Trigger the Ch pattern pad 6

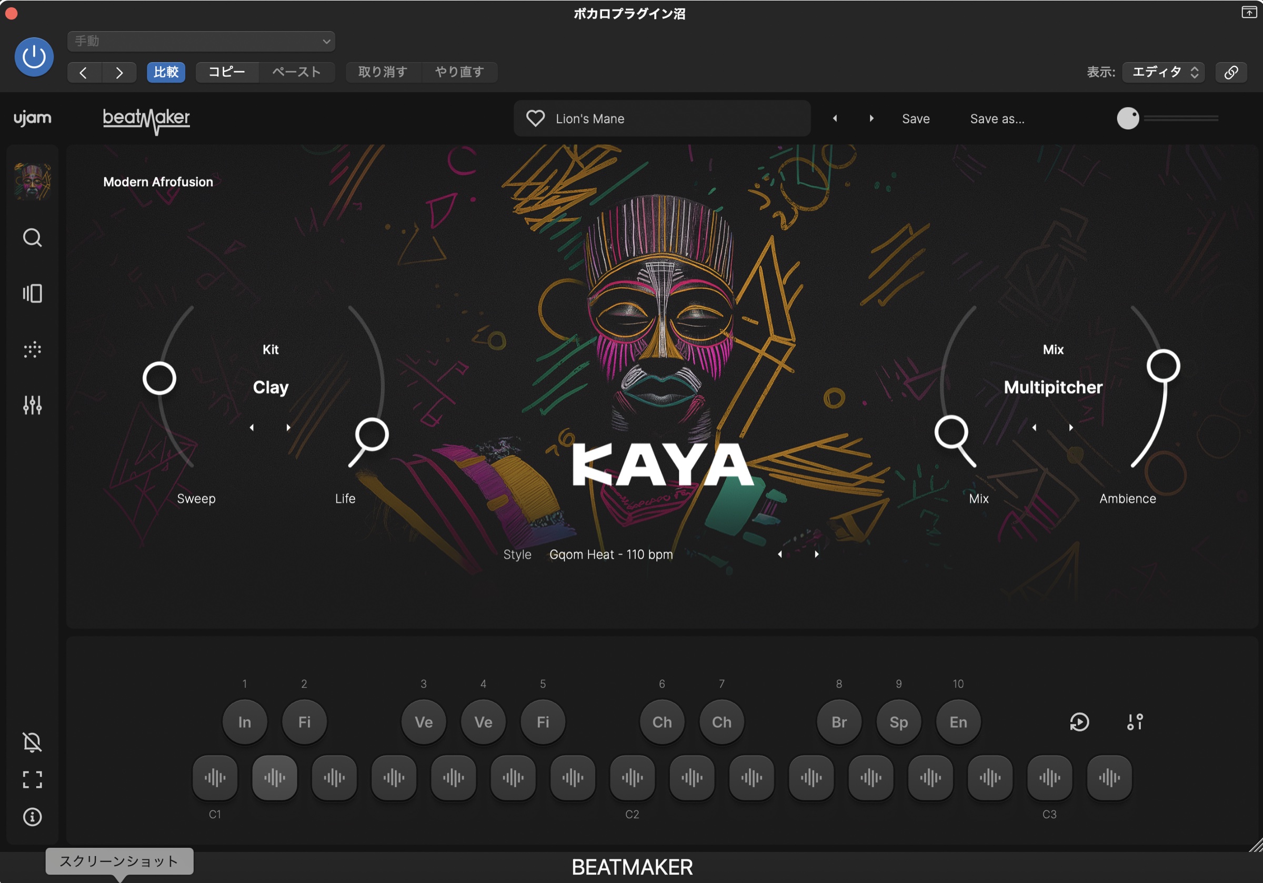point(663,722)
